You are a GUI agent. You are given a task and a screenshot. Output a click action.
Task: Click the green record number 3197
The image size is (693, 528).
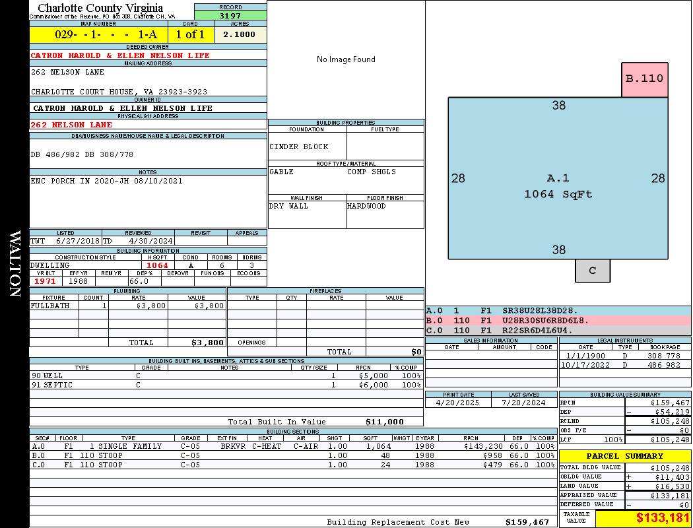pos(230,15)
